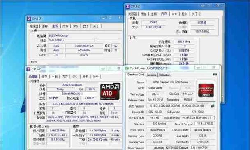Click the 双通道 channel field
Screen dimensions: 250x150
tap(202, 23)
